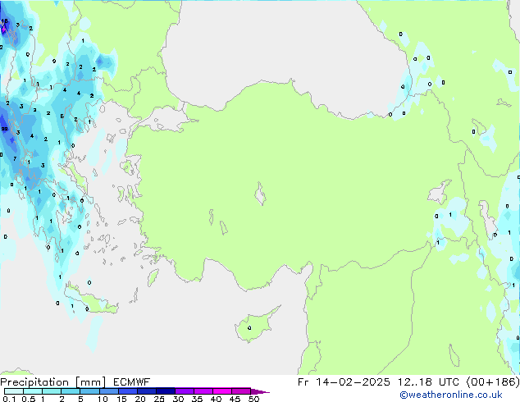Click the legend value label '15'
The image size is (520, 402).
coord(121,399)
